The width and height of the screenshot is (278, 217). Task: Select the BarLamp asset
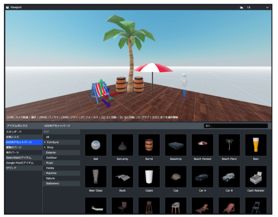click(x=122, y=145)
